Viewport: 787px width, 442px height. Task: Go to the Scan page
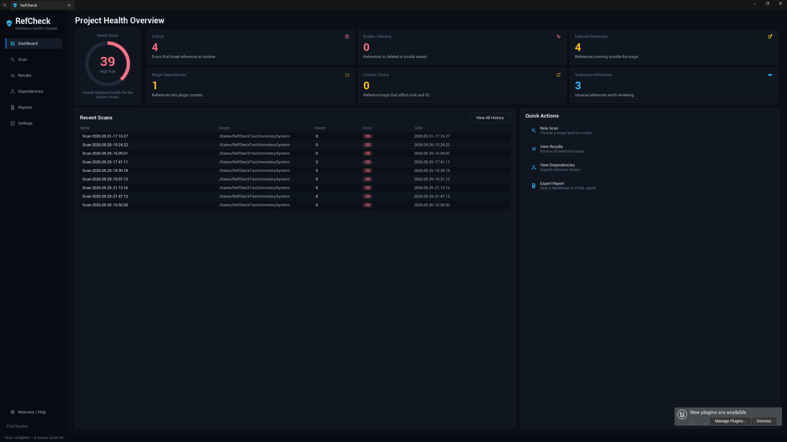pos(34,59)
